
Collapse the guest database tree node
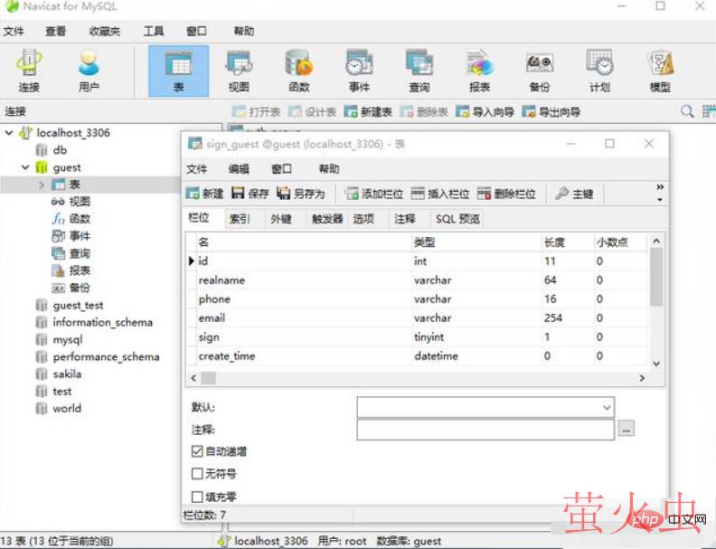(25, 167)
